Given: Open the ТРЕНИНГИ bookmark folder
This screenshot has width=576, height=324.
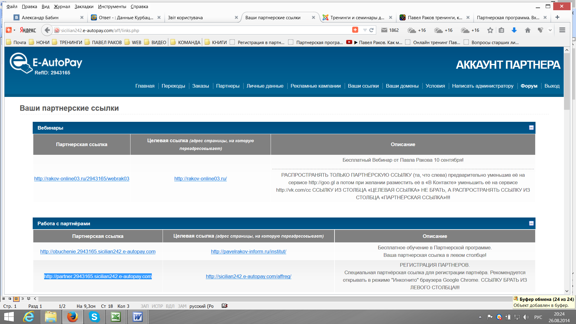Looking at the screenshot, I should tap(67, 42).
